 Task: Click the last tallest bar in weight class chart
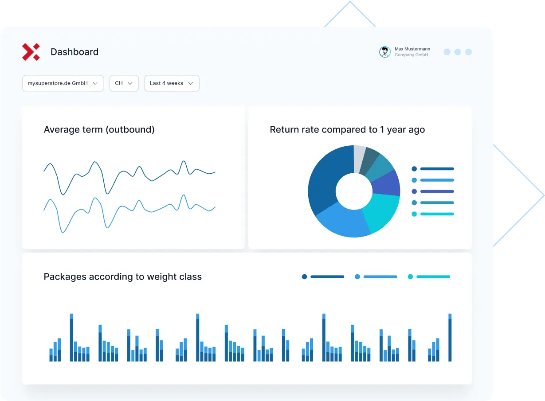point(450,338)
